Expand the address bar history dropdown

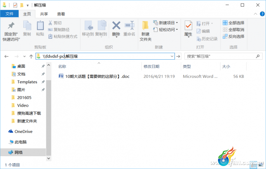tap(172, 56)
